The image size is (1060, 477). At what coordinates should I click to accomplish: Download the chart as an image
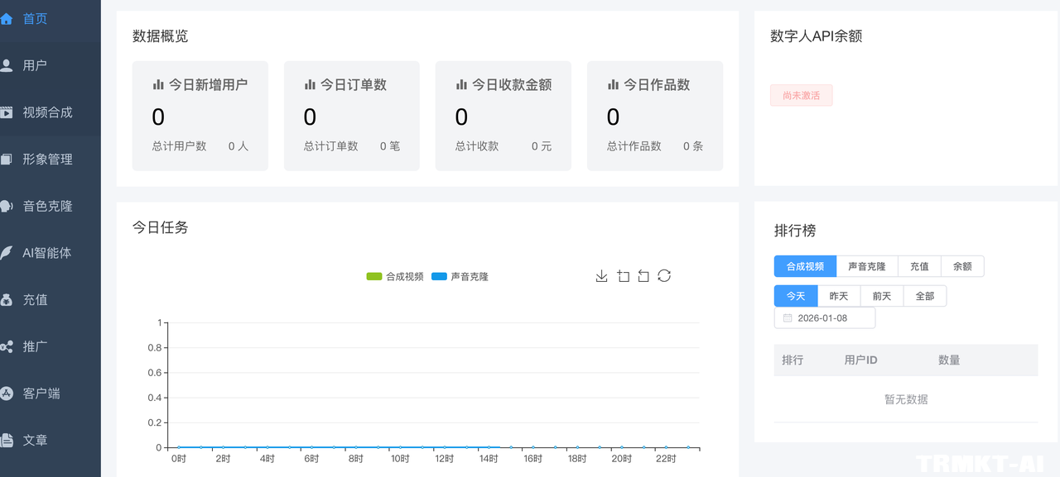point(601,275)
